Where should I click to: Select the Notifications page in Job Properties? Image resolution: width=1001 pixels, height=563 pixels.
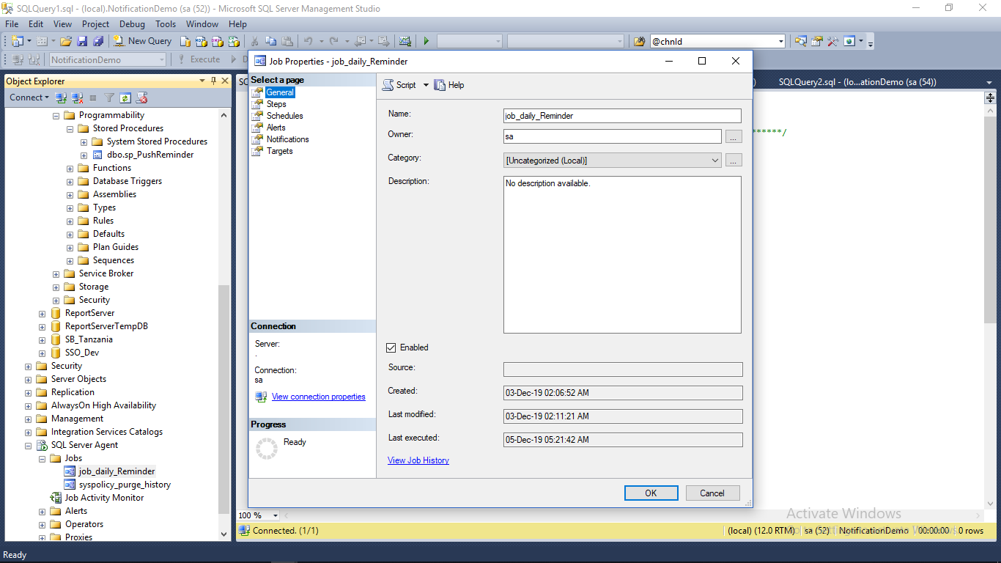[287, 139]
